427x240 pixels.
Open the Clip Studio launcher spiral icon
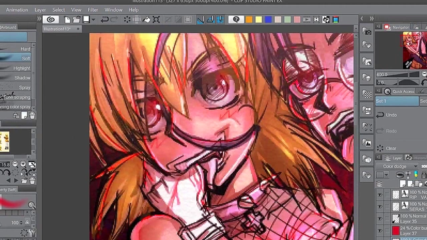coord(51,19)
